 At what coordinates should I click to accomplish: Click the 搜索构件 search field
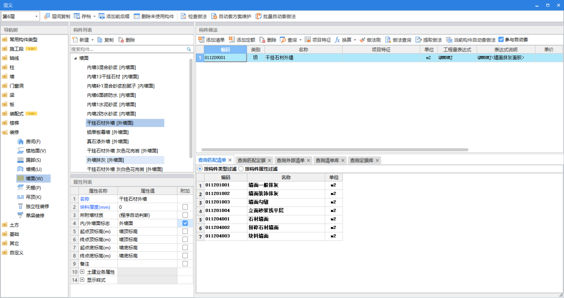tap(128, 49)
